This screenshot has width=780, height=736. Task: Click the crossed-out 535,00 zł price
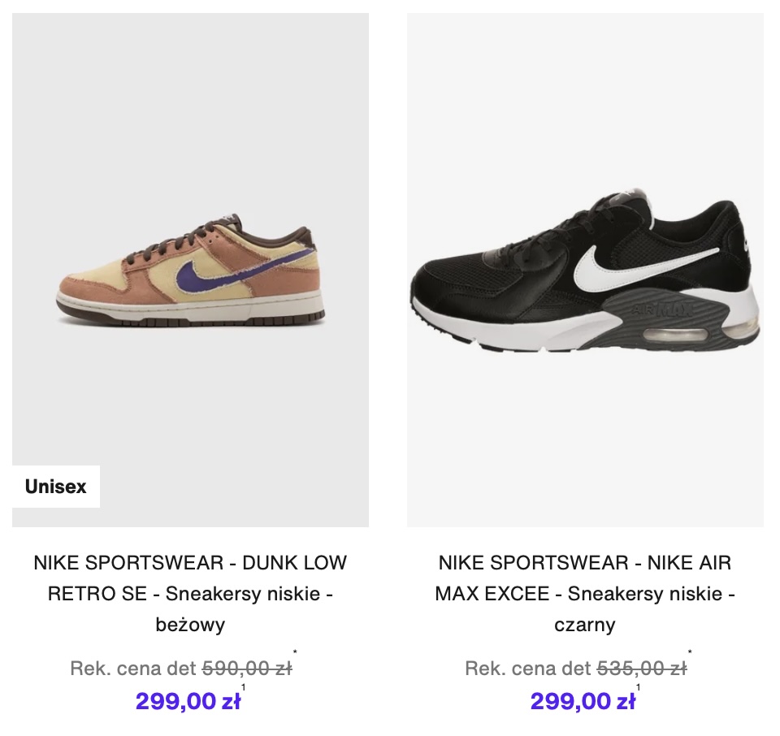[642, 669]
